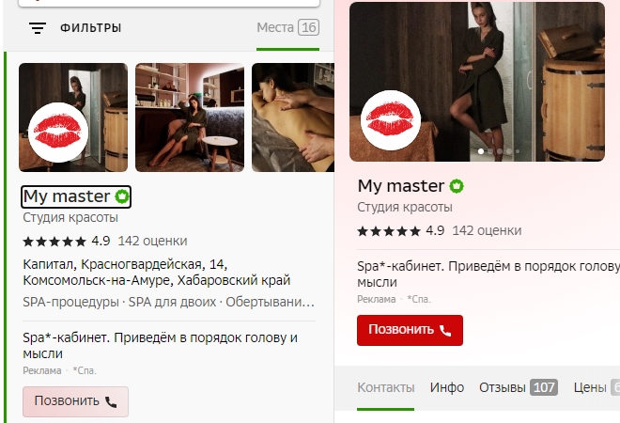This screenshot has height=423, width=620.
Task: Open 142 оценки link in detail panel
Action: pyautogui.click(x=487, y=230)
